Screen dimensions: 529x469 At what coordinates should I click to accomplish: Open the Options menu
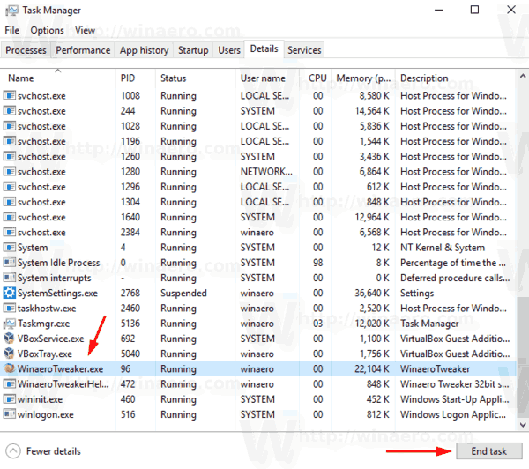click(47, 30)
